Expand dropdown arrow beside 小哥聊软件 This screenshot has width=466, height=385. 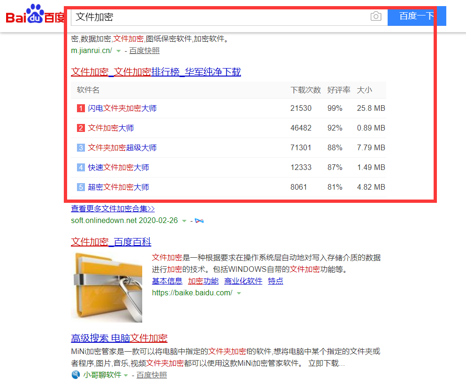(x=126, y=375)
